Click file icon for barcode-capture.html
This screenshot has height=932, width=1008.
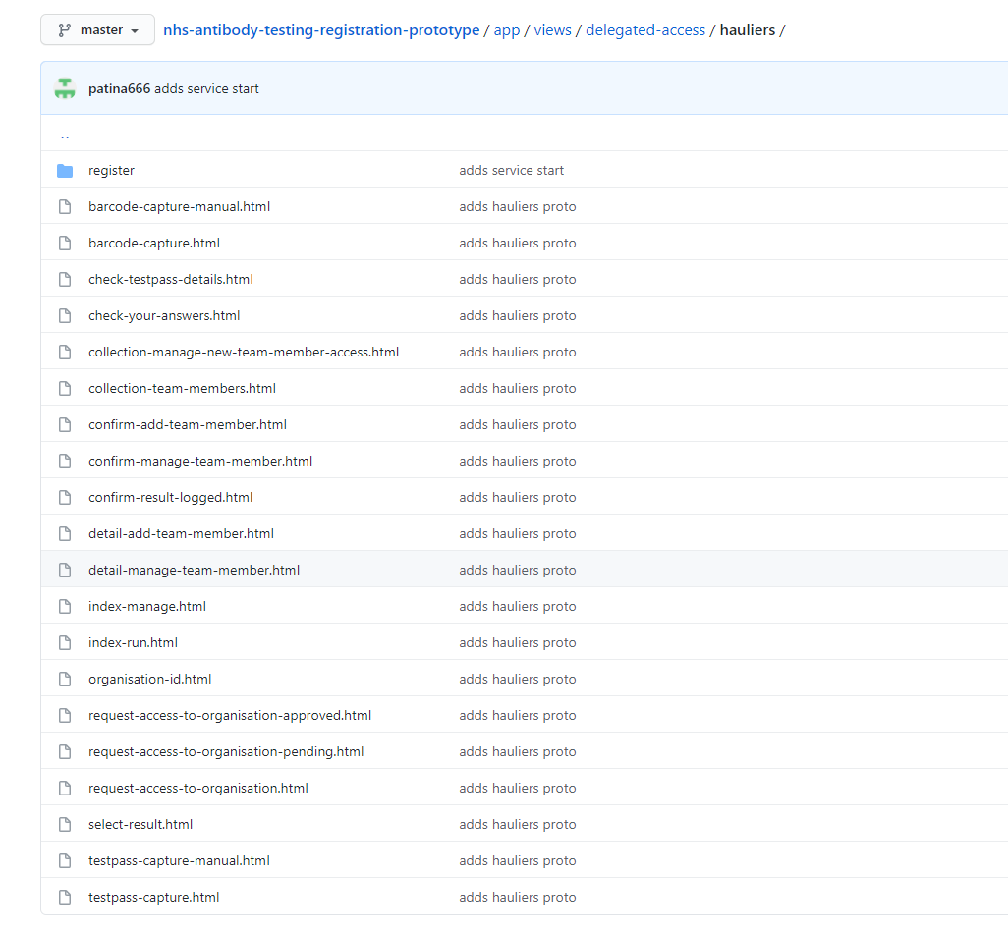point(65,243)
